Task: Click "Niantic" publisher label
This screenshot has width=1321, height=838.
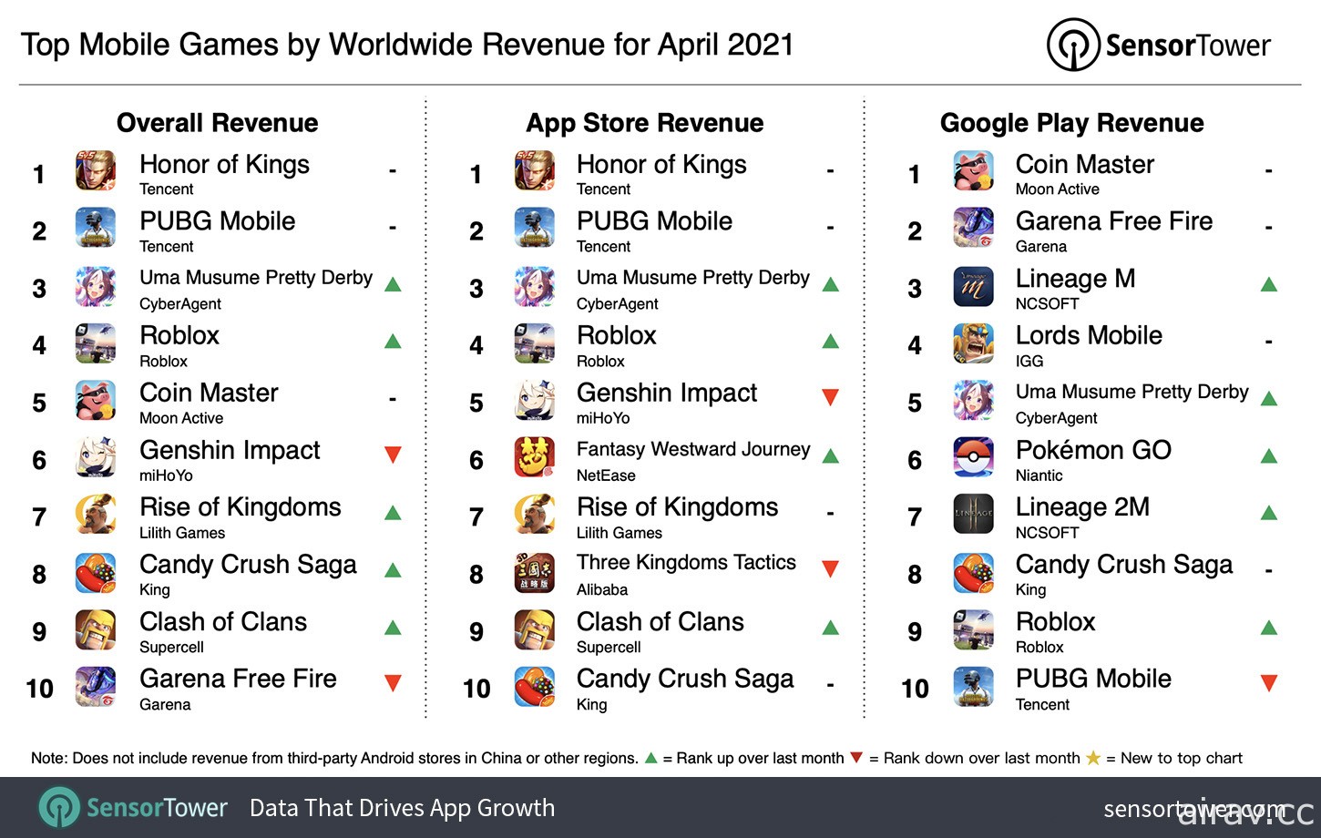Action: 1039,475
